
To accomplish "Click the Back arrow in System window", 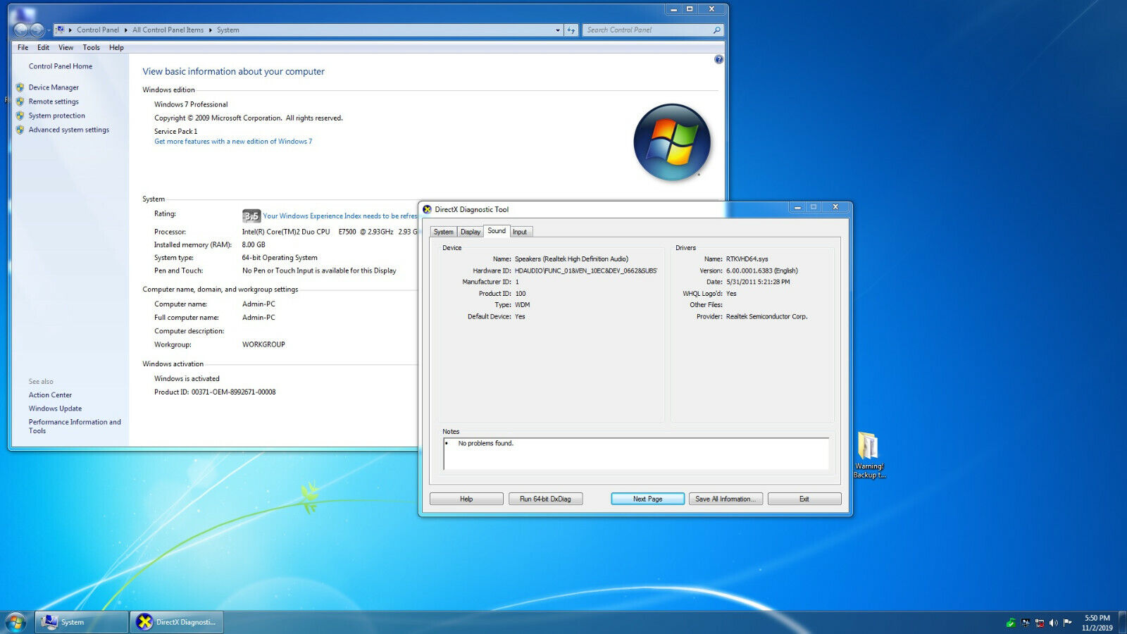I will (x=20, y=30).
